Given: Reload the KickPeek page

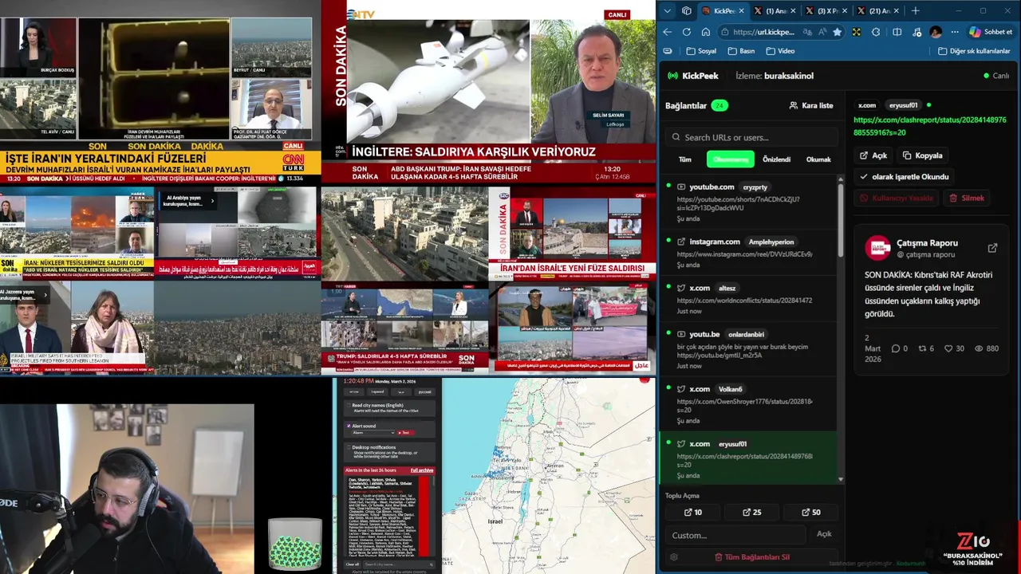Looking at the screenshot, I should 687,32.
